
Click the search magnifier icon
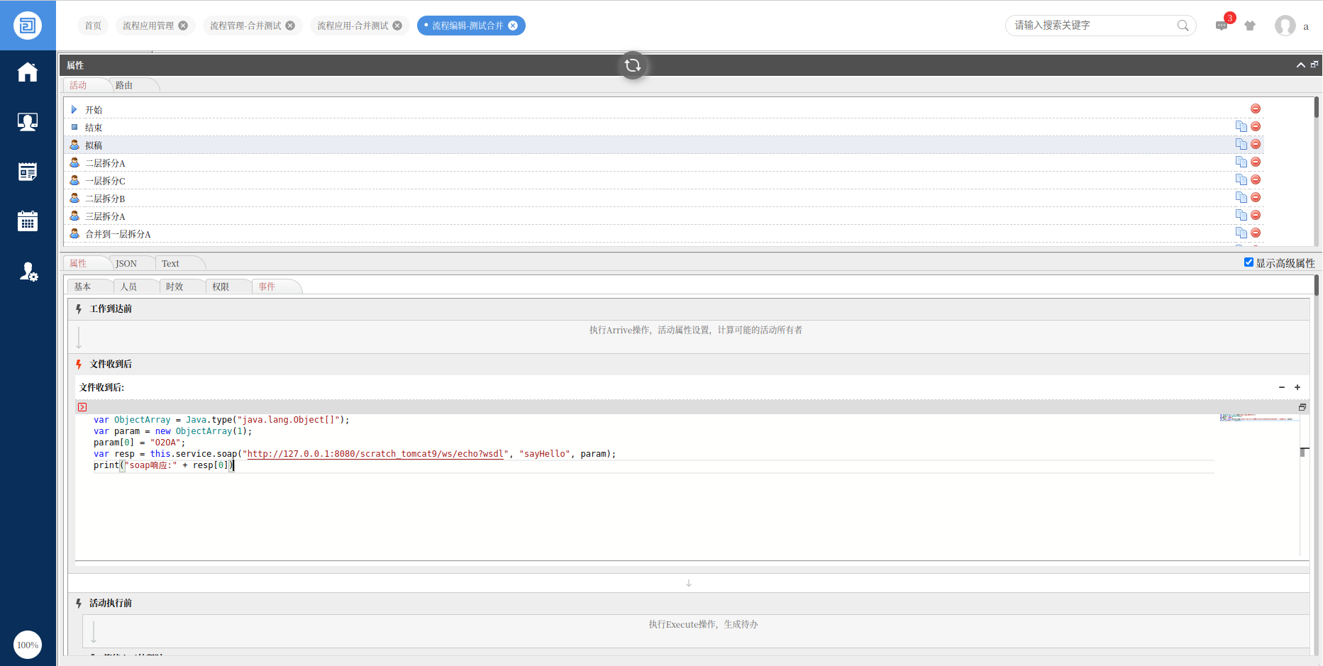pyautogui.click(x=1183, y=26)
